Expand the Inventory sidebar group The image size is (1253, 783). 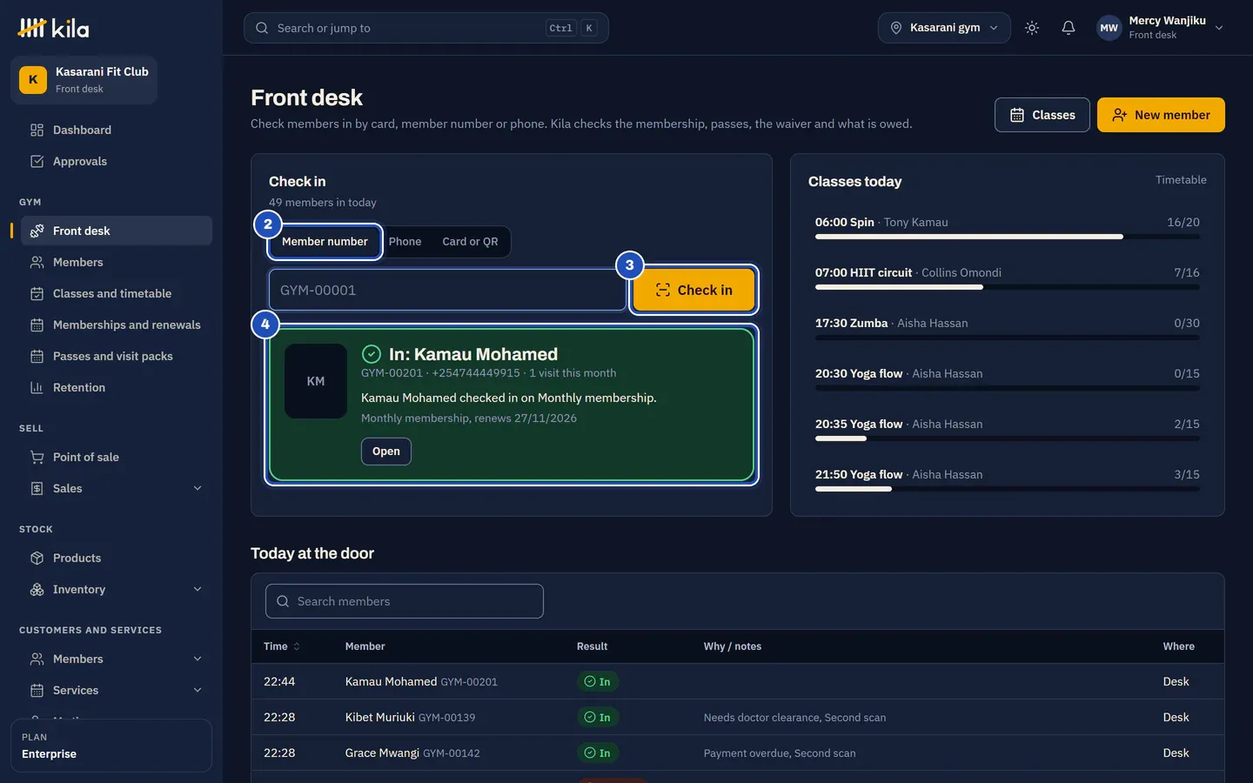coord(198,589)
